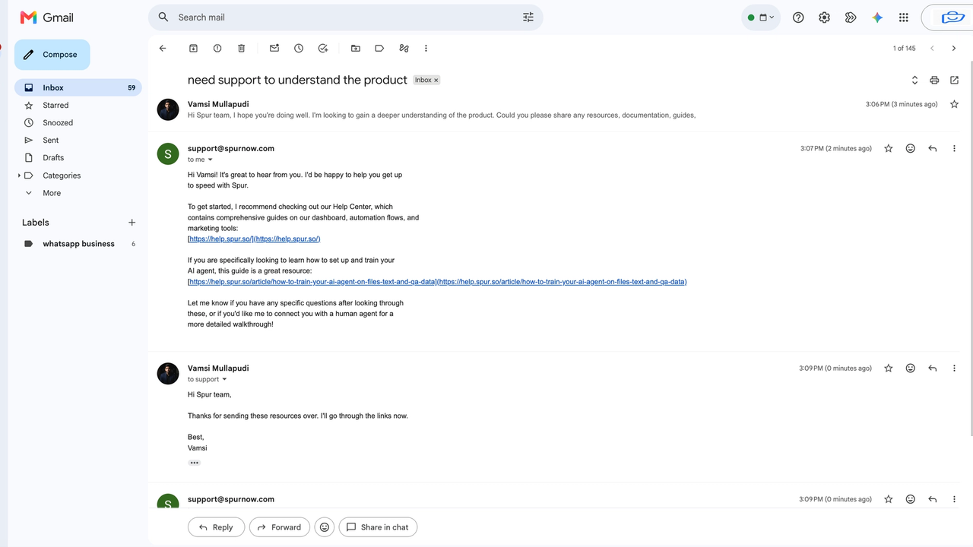This screenshot has width=973, height=547.
Task: Open Google apps grid
Action: pos(904,17)
